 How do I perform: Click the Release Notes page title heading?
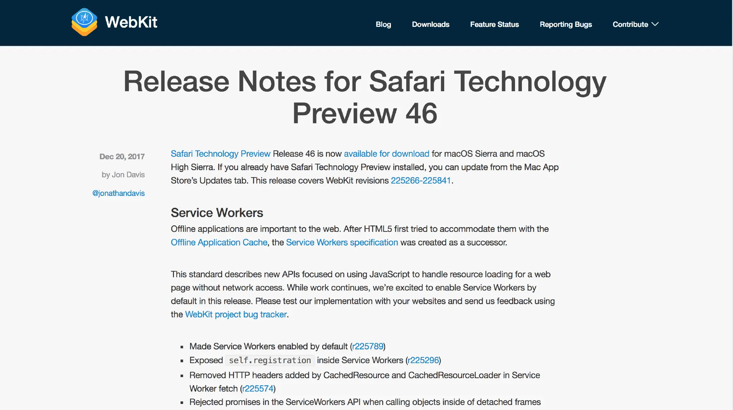[365, 97]
